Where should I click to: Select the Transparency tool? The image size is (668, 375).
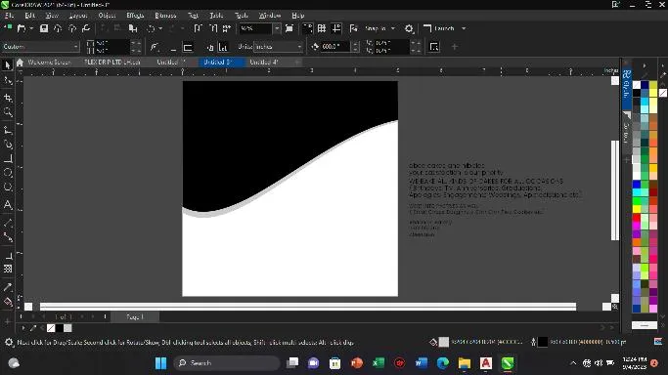click(x=7, y=269)
